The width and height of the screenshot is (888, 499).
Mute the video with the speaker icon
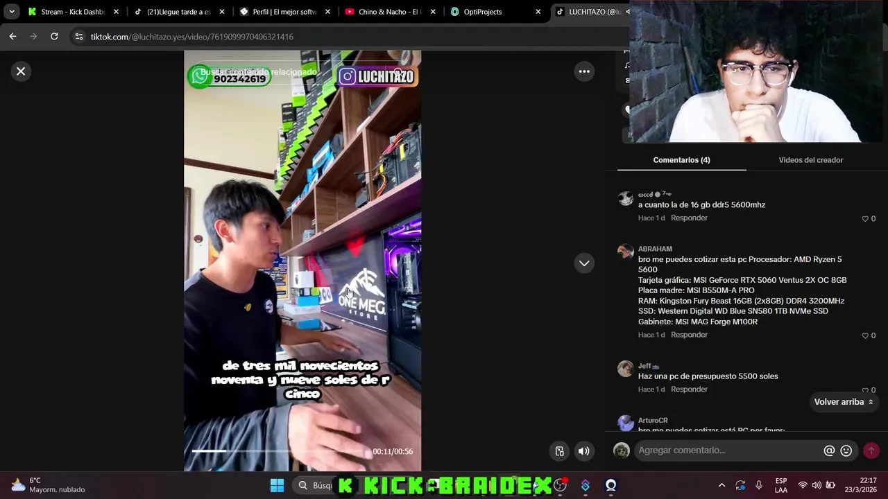coord(584,451)
